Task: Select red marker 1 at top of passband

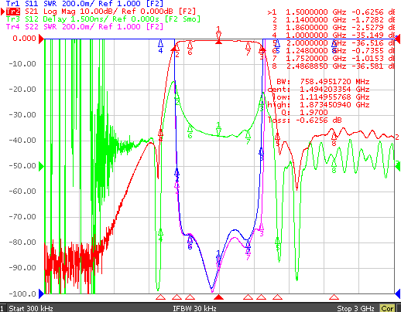Action: click(218, 36)
